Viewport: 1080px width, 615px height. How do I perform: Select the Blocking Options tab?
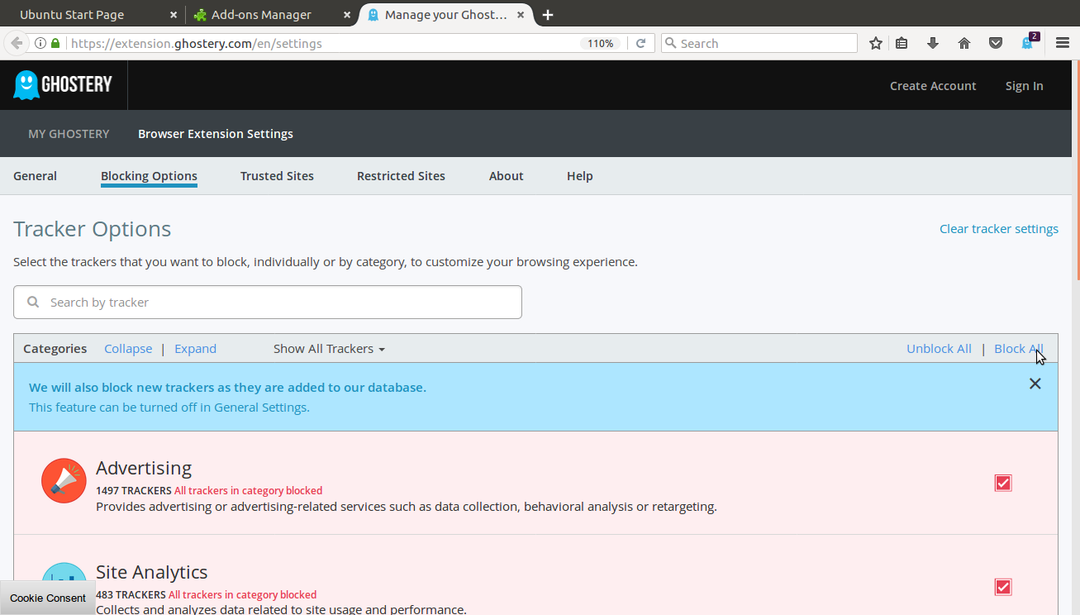pos(149,176)
